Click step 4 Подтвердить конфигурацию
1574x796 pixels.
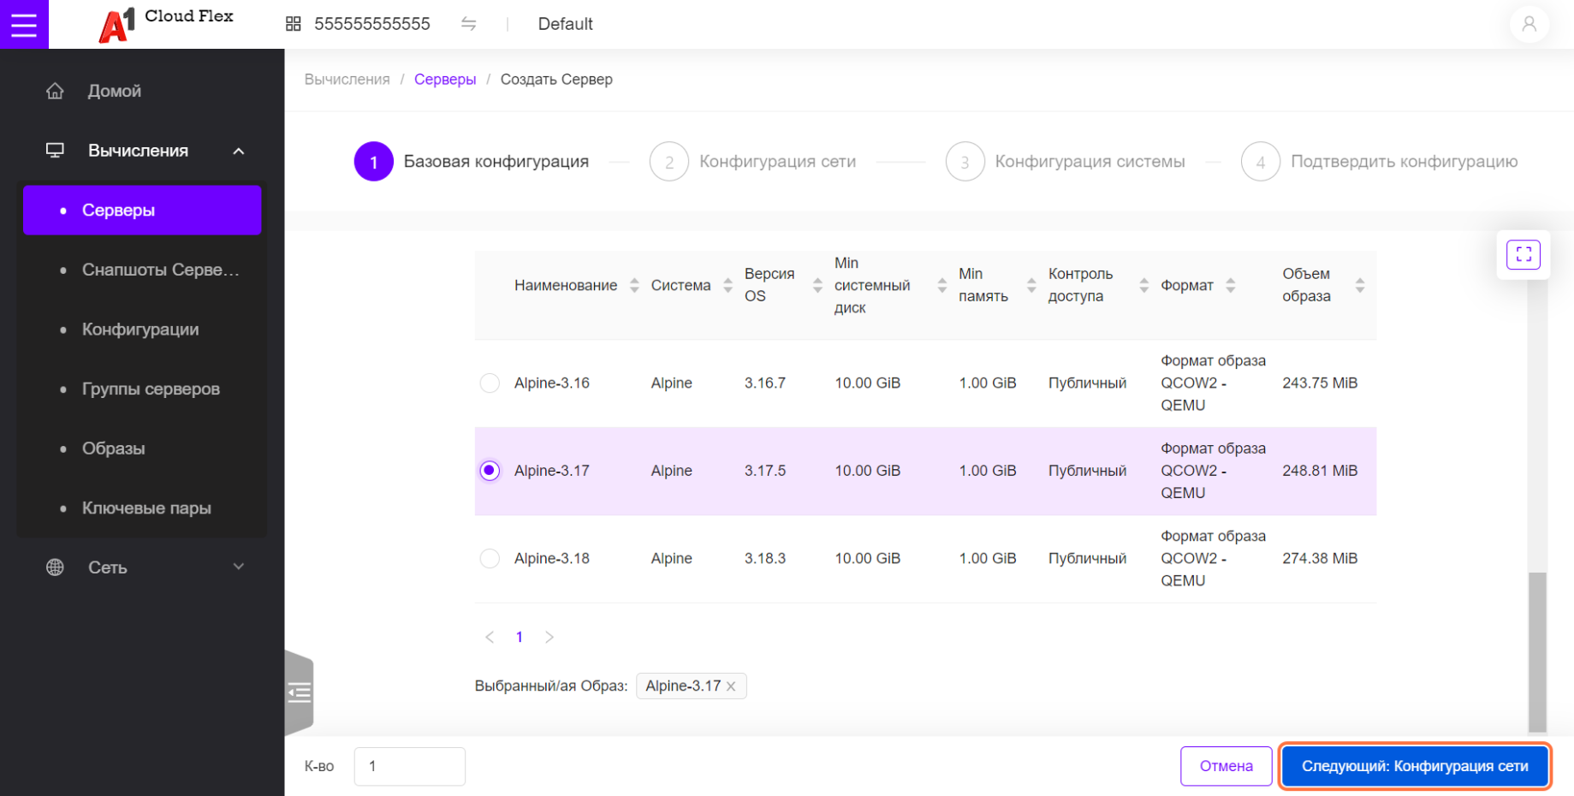click(x=1380, y=162)
